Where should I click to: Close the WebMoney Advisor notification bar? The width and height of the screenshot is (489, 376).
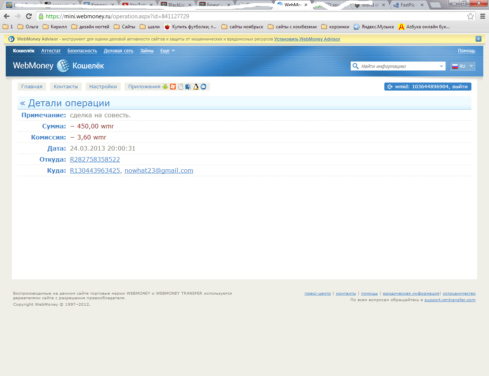[x=478, y=39]
